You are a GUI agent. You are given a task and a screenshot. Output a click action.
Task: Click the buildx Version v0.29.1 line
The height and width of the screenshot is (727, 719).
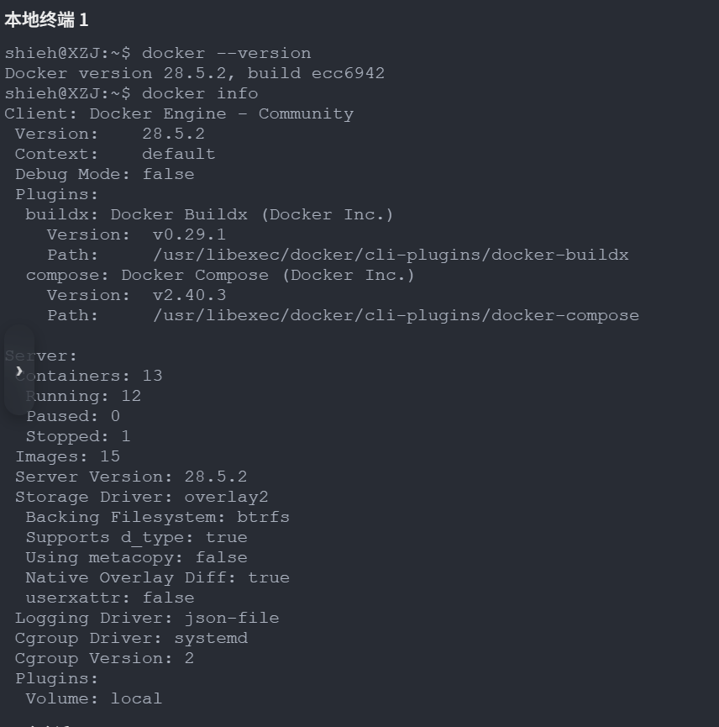pyautogui.click(x=136, y=234)
